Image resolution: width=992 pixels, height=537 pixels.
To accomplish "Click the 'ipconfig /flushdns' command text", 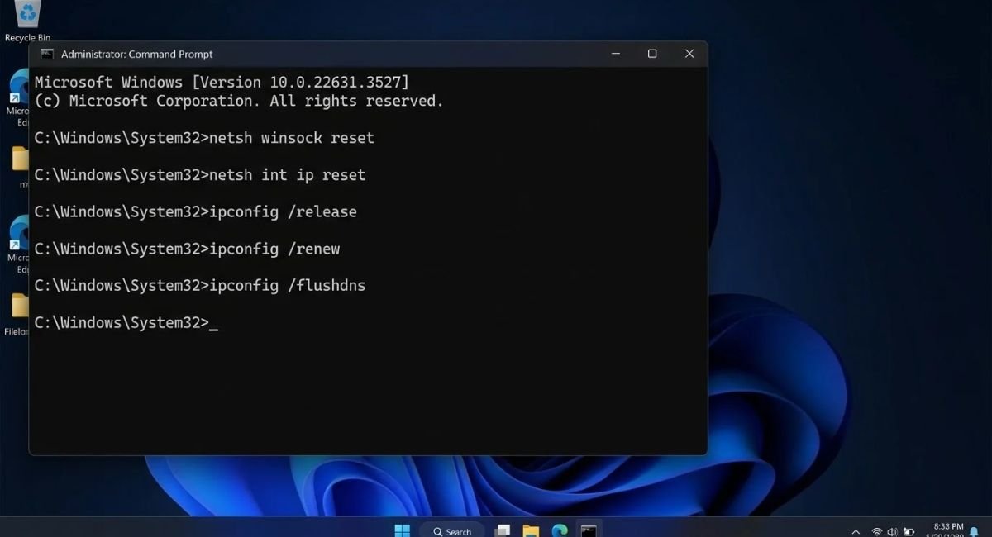I will [x=288, y=286].
